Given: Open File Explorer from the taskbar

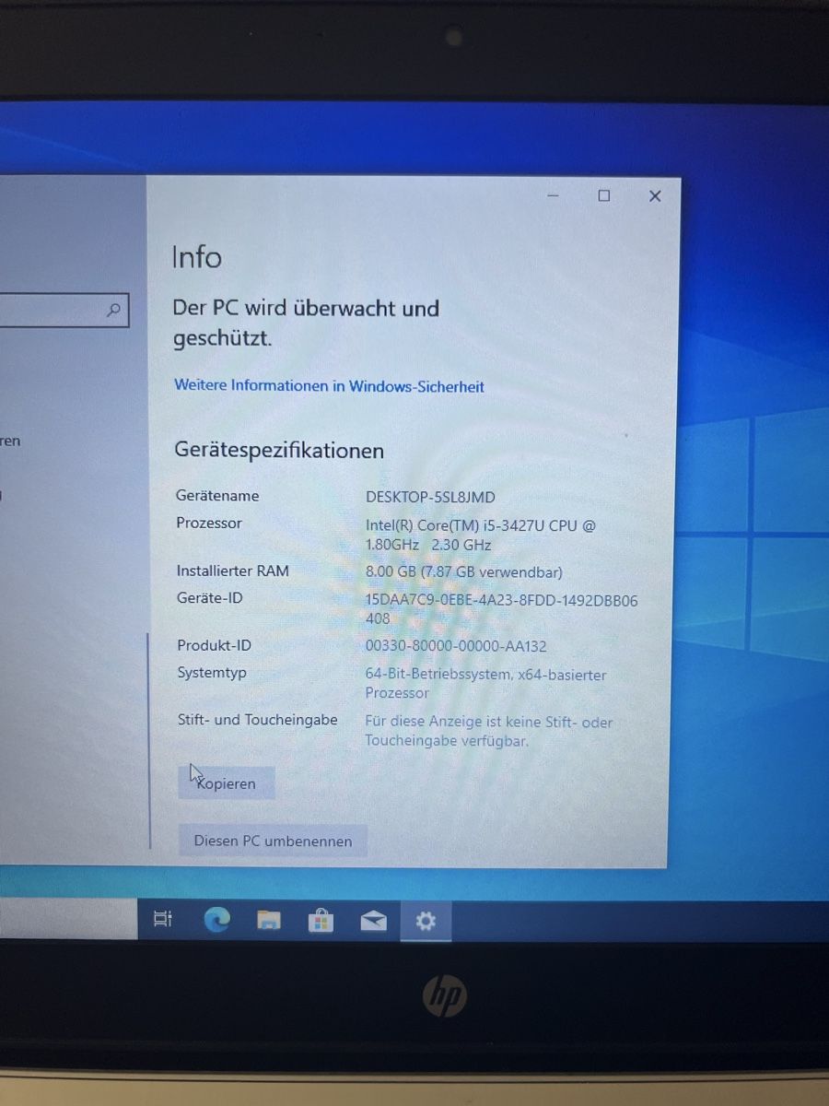Looking at the screenshot, I should coord(269,920).
